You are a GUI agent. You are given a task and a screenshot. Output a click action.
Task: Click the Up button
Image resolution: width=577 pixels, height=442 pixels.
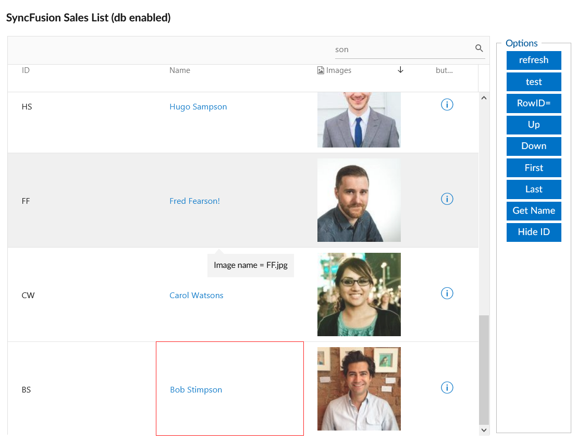[x=534, y=125]
